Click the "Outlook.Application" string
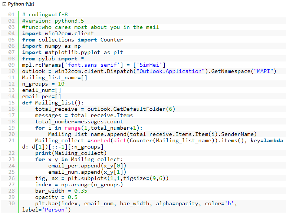This screenshot has width=286, height=213. pos(171,71)
